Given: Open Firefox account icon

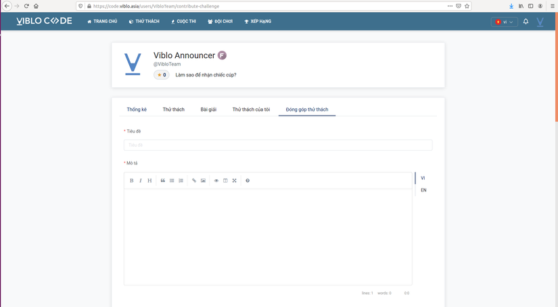Looking at the screenshot, I should point(540,6).
